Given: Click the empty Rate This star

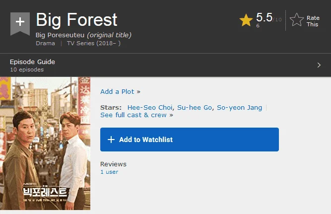Looking at the screenshot, I should click(x=297, y=20).
